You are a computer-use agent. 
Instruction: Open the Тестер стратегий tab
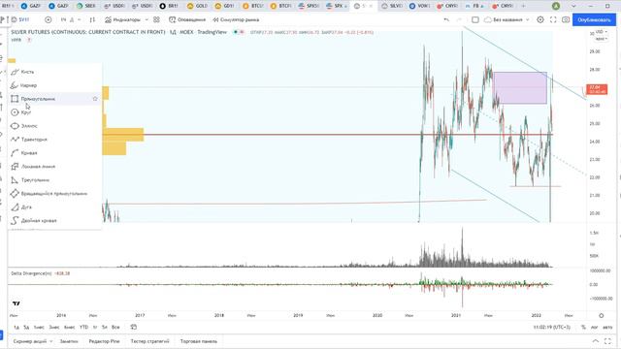point(149,341)
